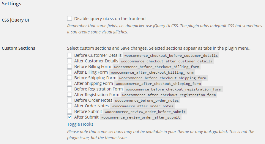Image resolution: width=265 pixels, height=144 pixels.
Task: Click the woocommerce_after_checkout_shipping_form hook code
Action: [158, 84]
